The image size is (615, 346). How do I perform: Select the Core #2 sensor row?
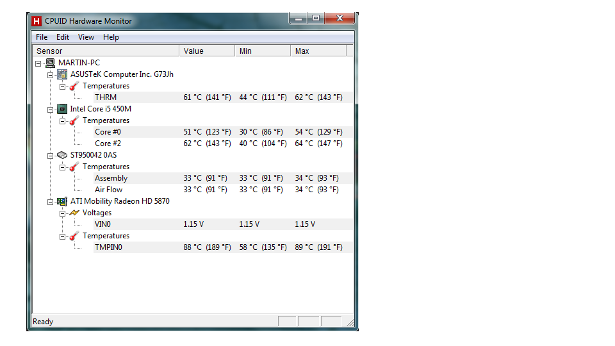point(223,144)
